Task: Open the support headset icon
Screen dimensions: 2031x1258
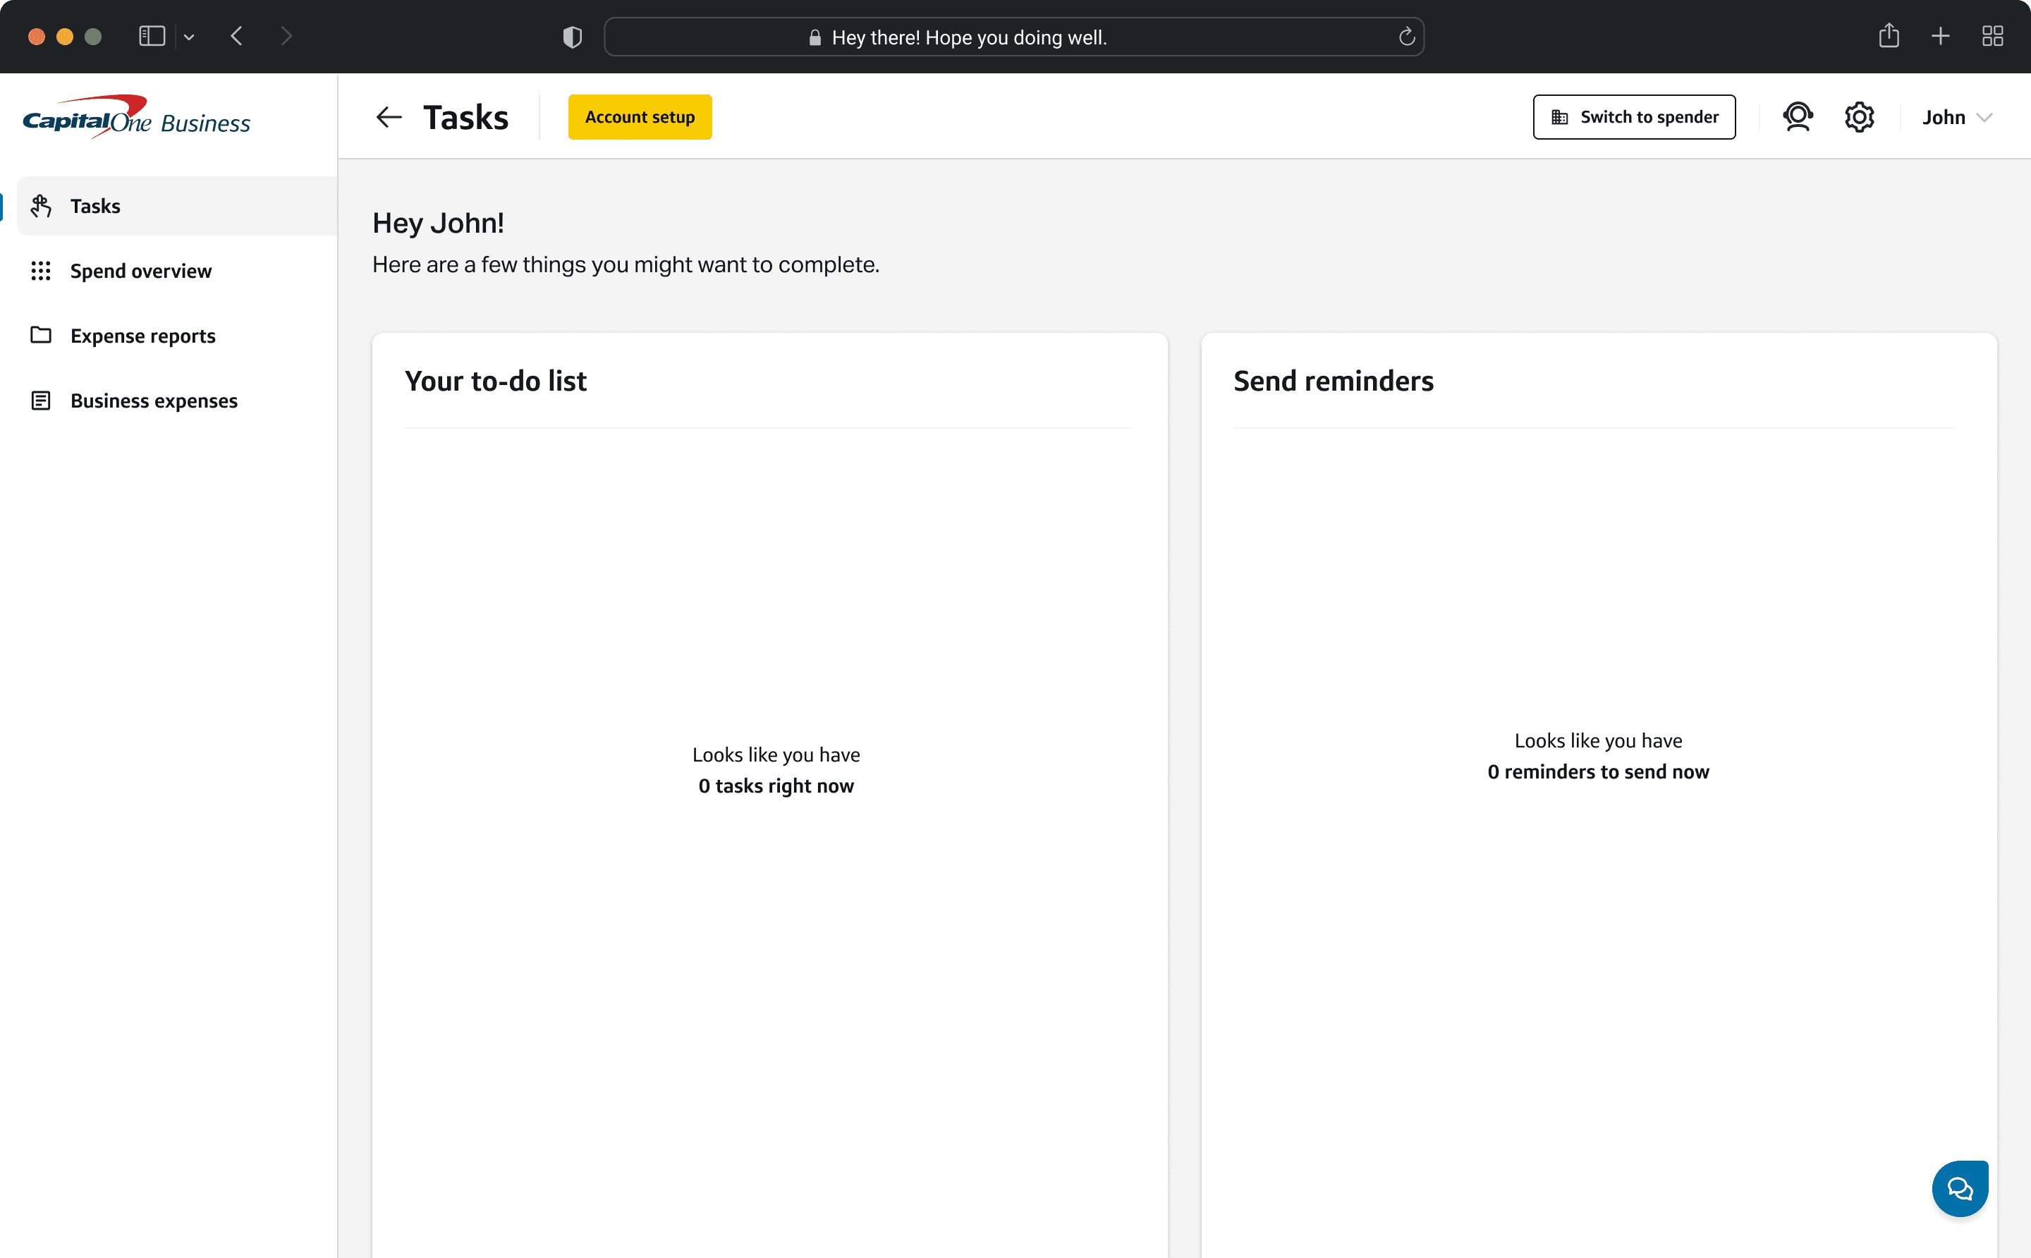Action: 1797,116
